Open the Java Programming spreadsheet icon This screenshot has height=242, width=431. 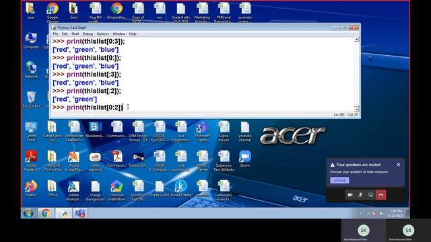pyautogui.click(x=181, y=132)
